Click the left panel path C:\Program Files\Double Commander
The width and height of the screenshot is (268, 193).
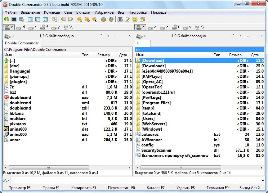pyautogui.click(x=35, y=50)
